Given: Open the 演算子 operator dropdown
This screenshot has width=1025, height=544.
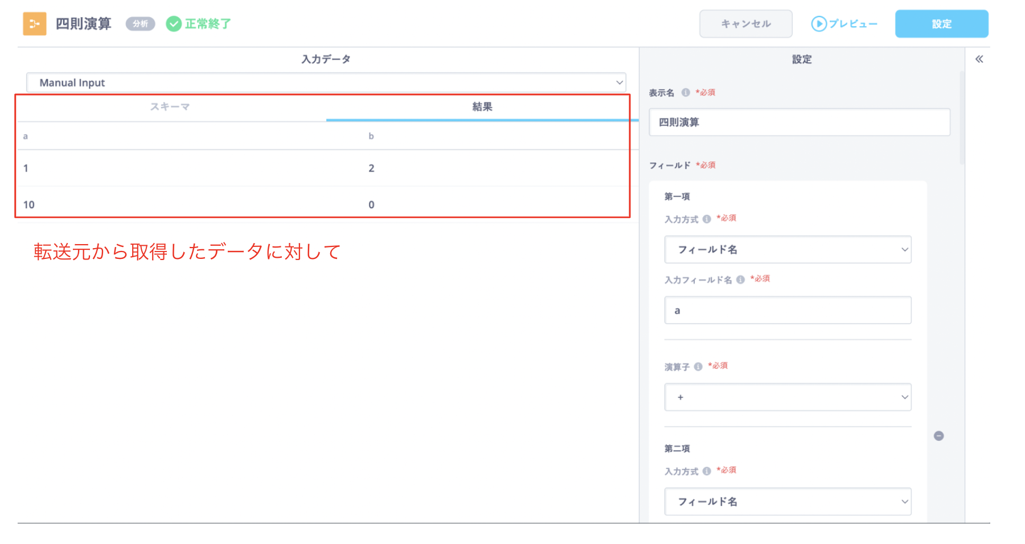Looking at the screenshot, I should point(788,397).
